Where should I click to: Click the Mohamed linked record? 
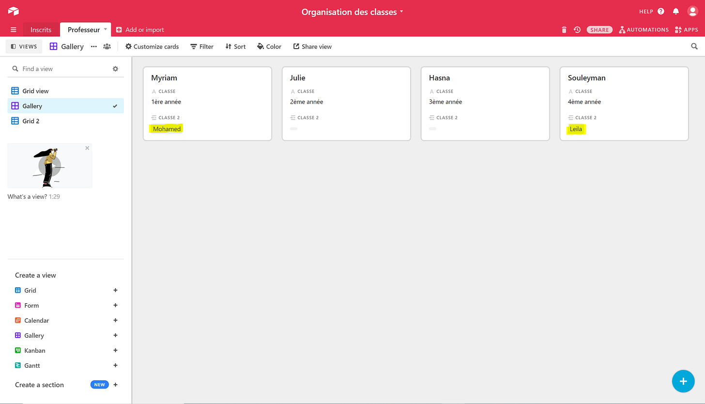(167, 129)
